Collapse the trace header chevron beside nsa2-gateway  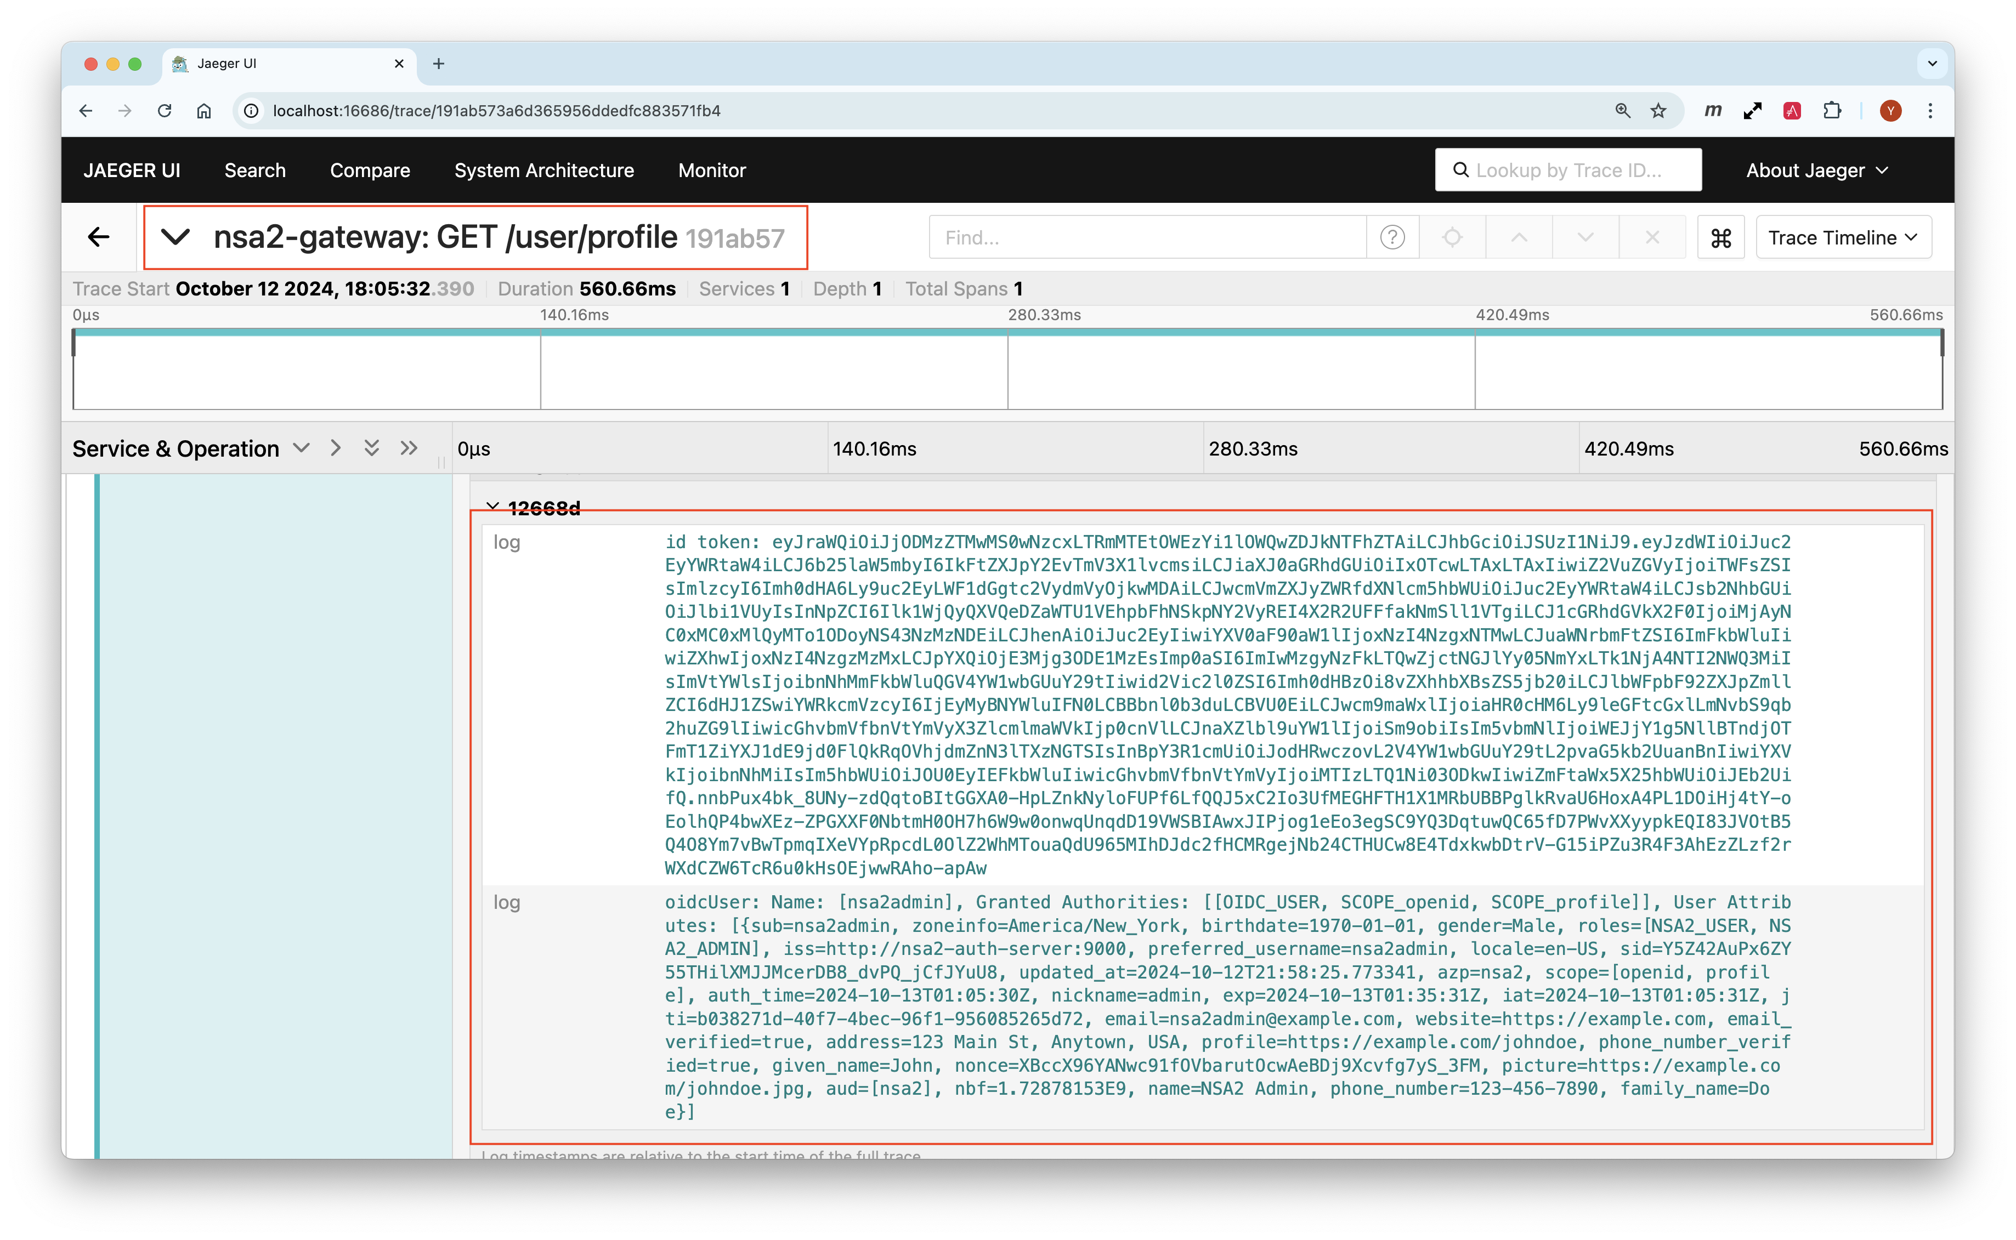[x=175, y=237]
